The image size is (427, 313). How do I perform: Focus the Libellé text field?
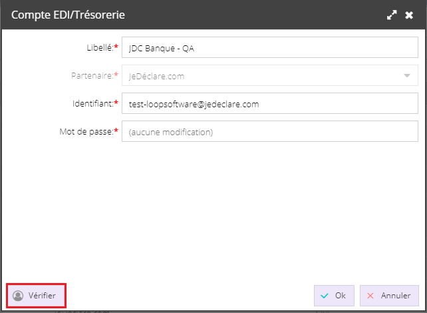[269, 47]
